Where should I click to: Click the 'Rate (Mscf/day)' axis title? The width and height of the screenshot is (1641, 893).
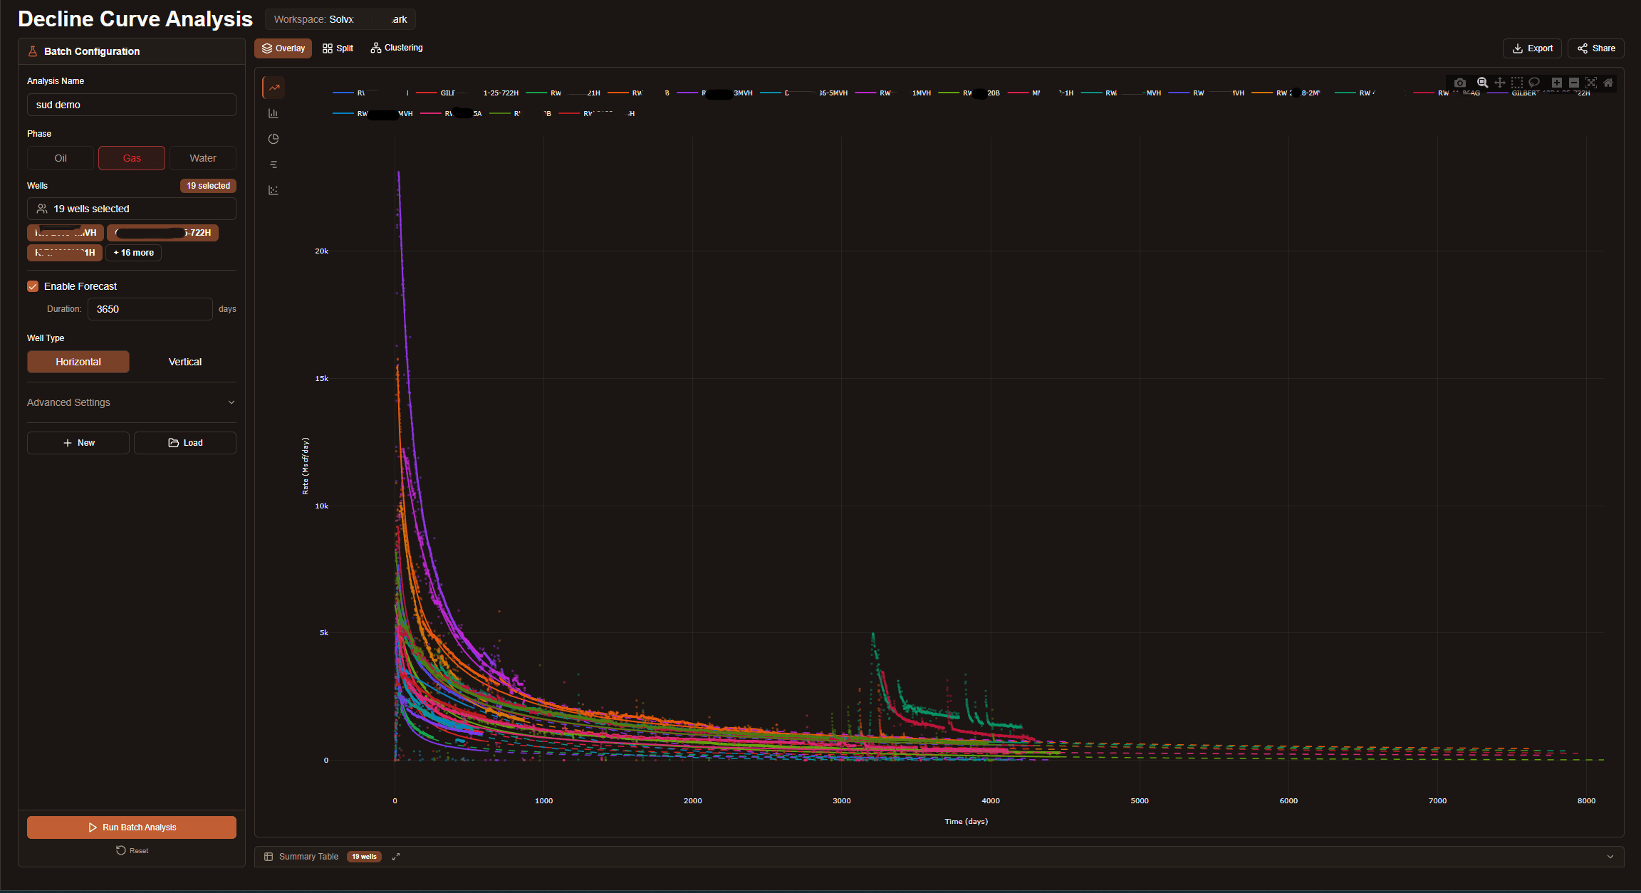[306, 466]
